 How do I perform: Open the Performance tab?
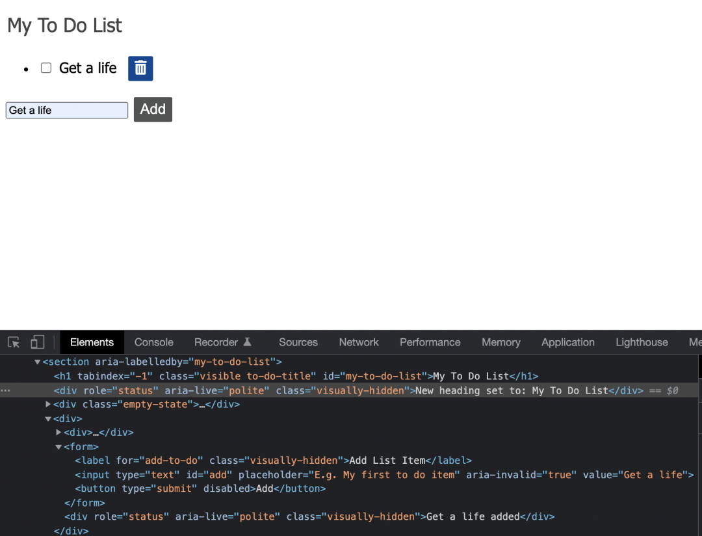tap(430, 342)
